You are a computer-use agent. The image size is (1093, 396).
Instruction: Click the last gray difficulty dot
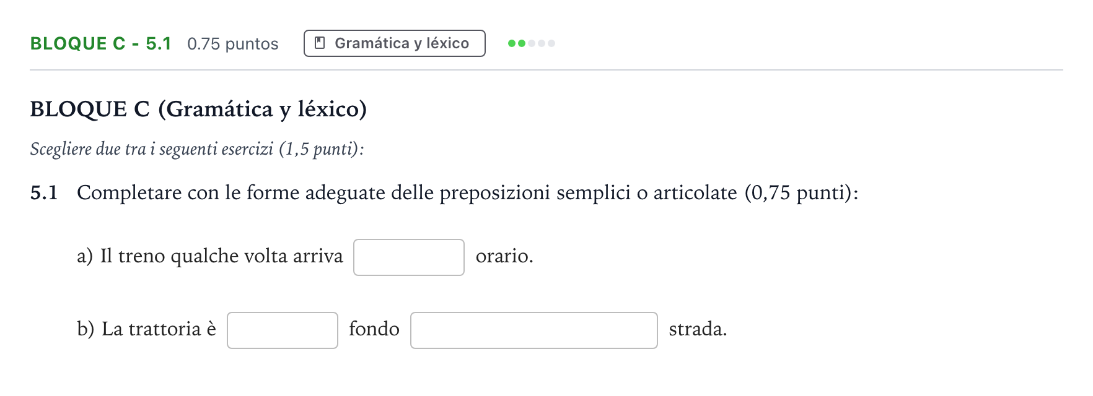[551, 43]
